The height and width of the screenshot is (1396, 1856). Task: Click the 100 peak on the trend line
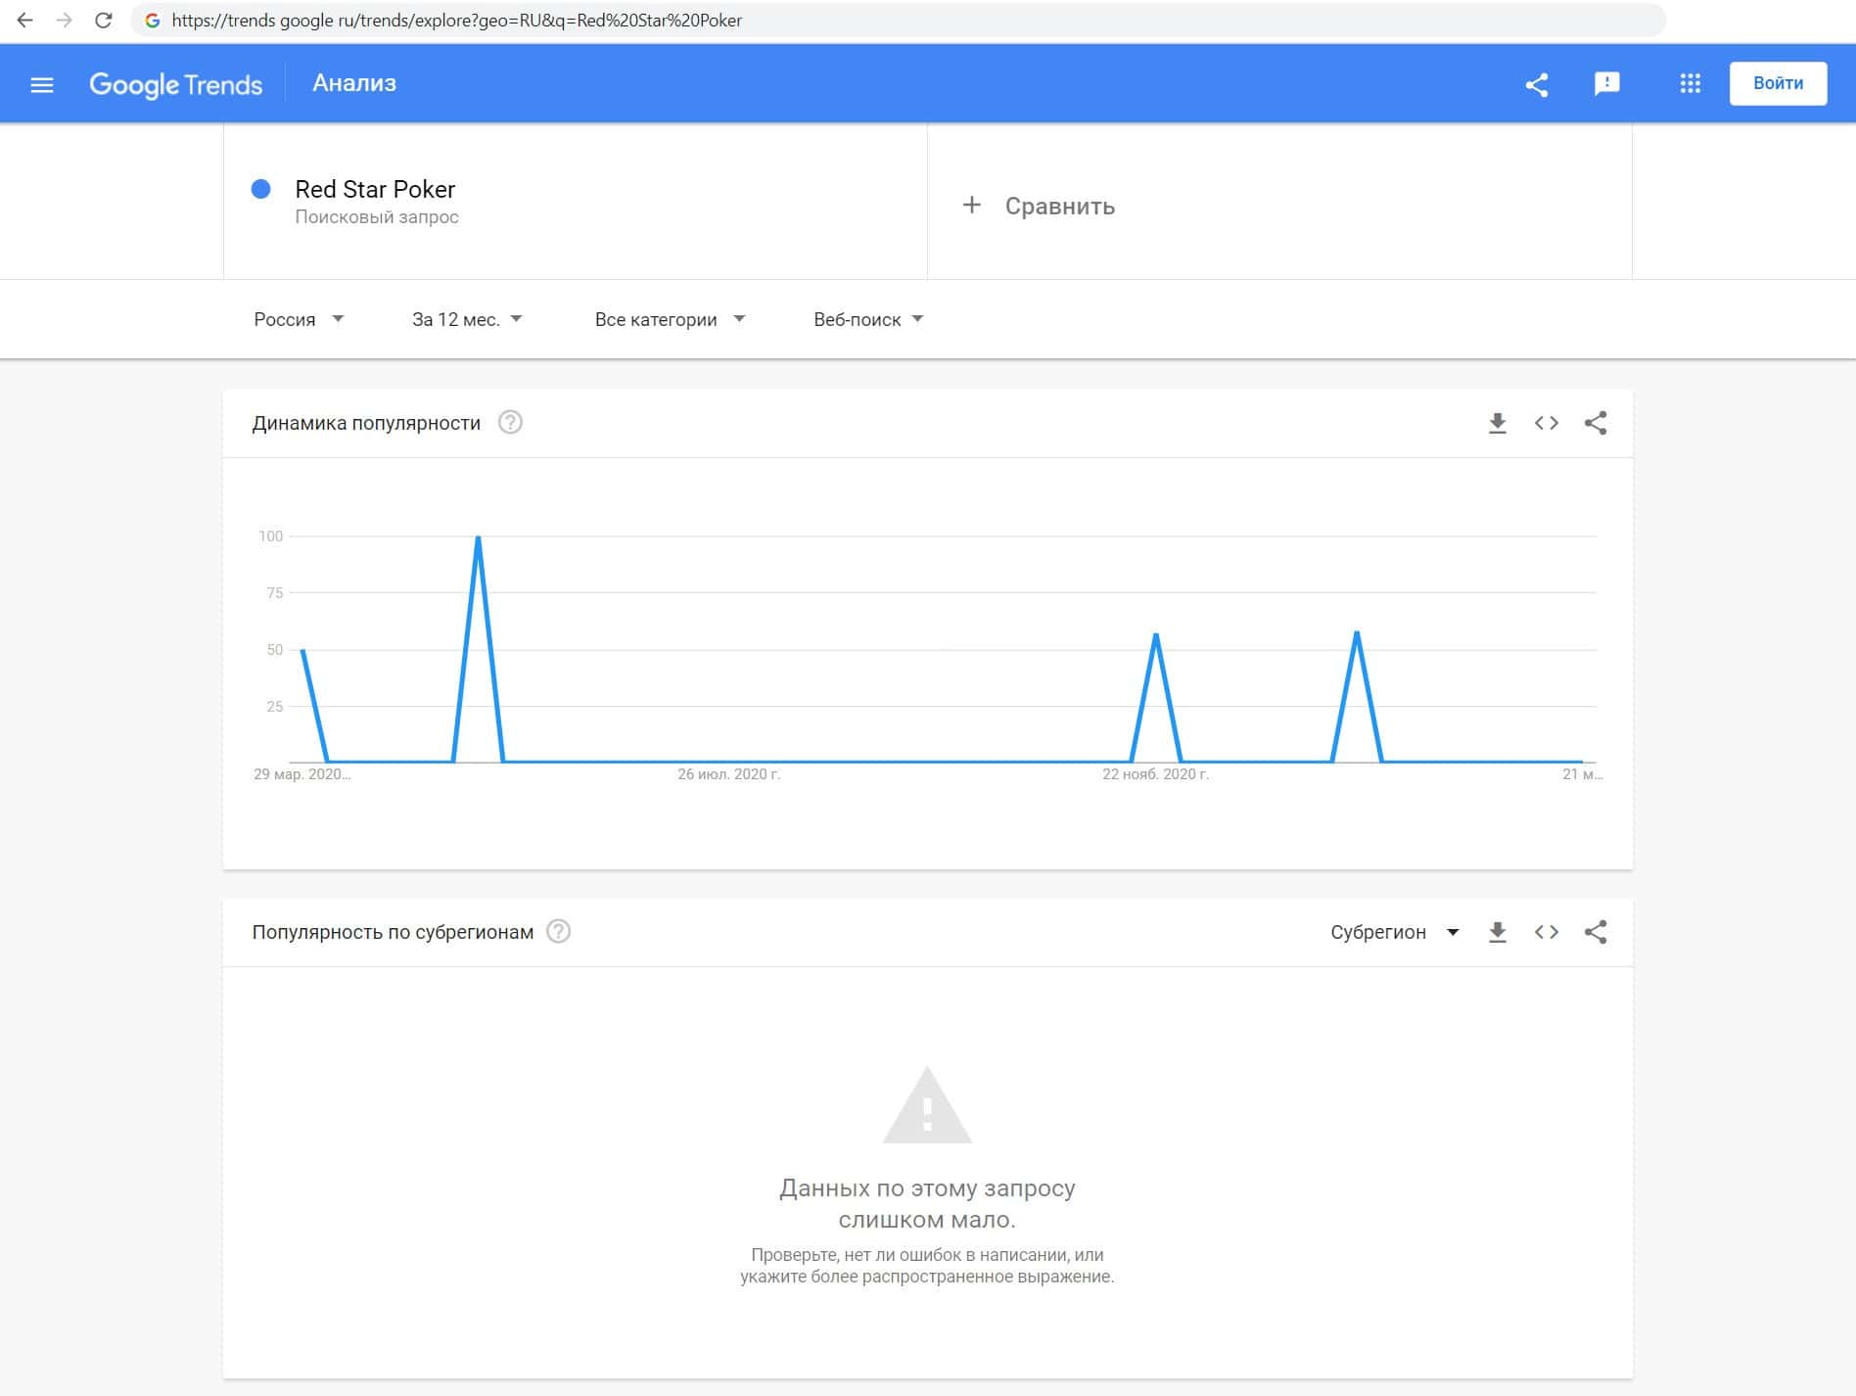(x=478, y=537)
